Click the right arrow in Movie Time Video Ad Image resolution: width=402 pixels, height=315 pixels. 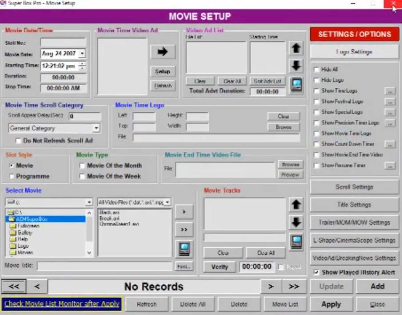pyautogui.click(x=162, y=51)
